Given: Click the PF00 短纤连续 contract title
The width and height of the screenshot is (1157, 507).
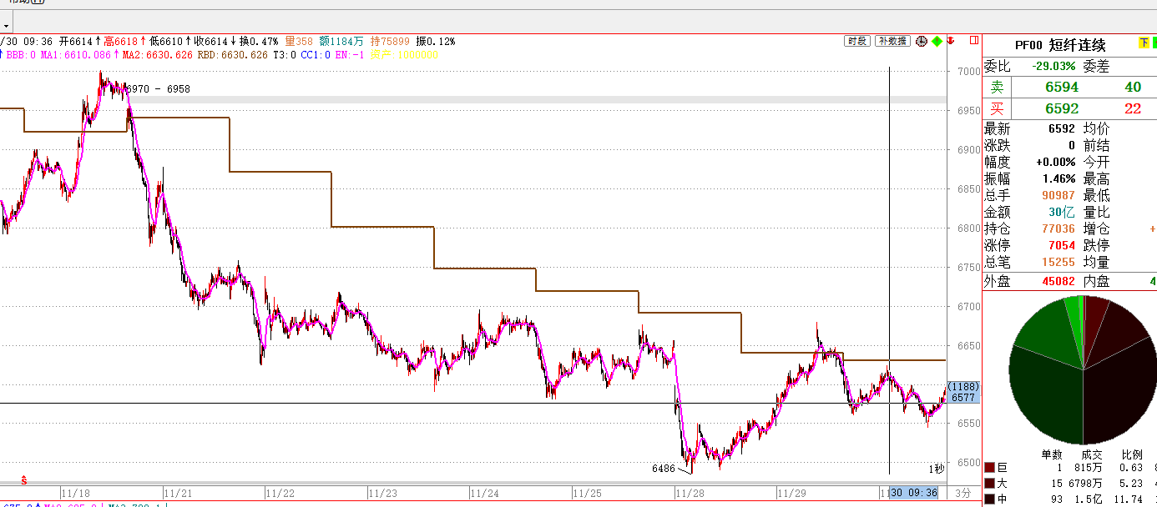Looking at the screenshot, I should pos(1060,45).
